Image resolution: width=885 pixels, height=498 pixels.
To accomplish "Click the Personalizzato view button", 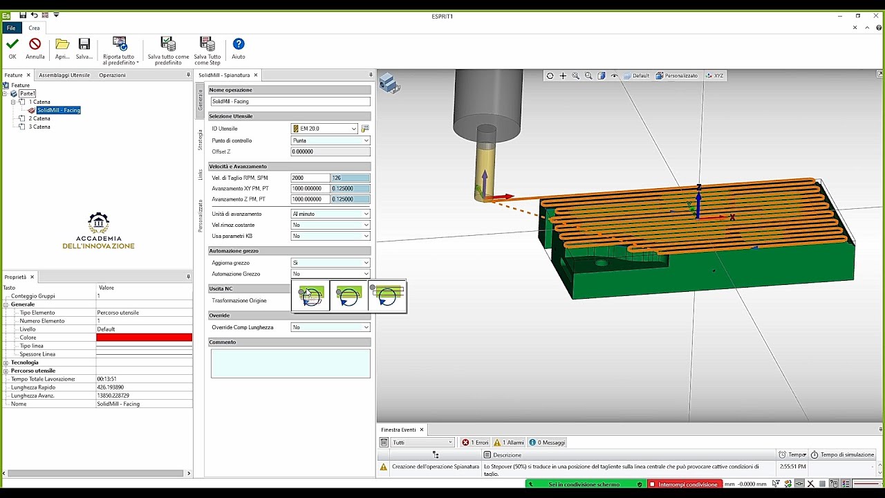I will point(677,75).
